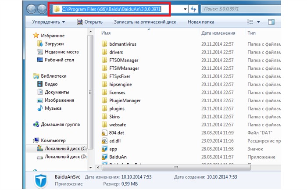Select the BaiduAn application icon

point(104,157)
